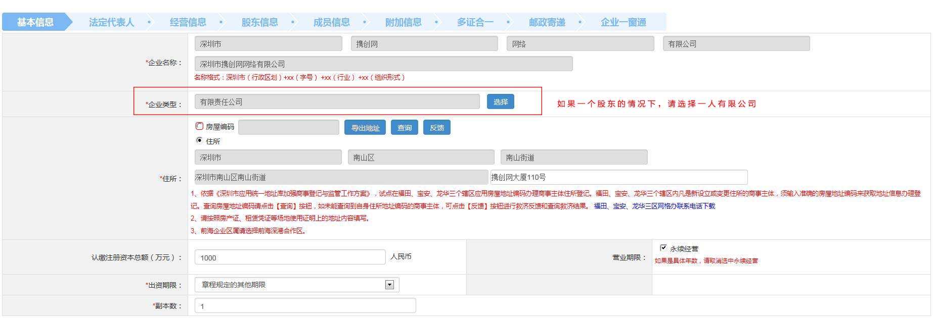Click the 如果是具体年数 hint text
This screenshot has width=933, height=318.
(x=706, y=261)
